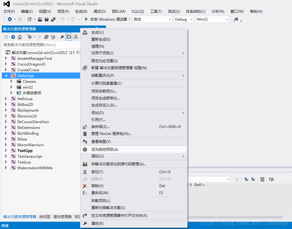Open the debugger type dropdown arrow

130,19
